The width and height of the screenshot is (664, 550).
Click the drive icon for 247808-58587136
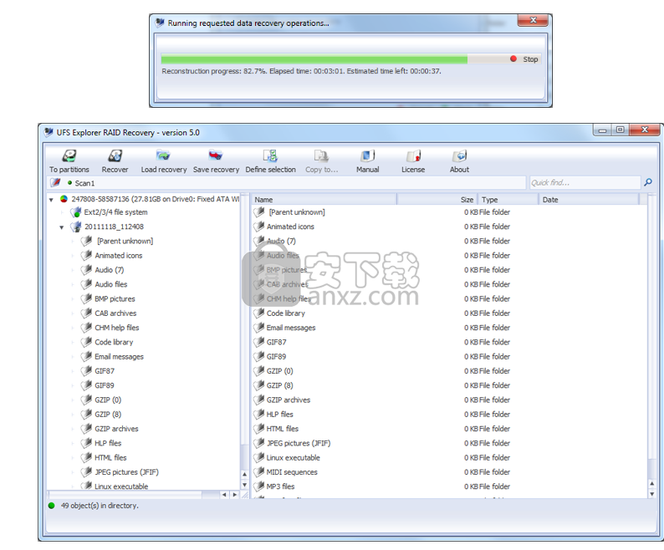[64, 199]
